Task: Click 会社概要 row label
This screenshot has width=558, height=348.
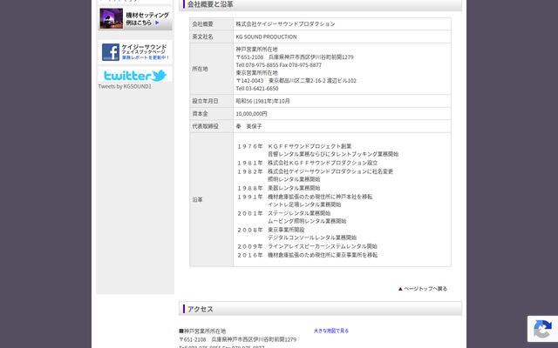Action: point(202,23)
